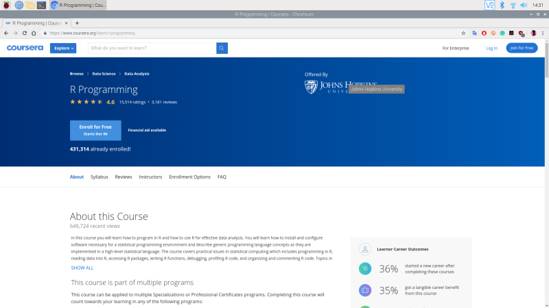The image size is (549, 308).
Task: Launch the web browser globe icon
Action: [x=19, y=5]
